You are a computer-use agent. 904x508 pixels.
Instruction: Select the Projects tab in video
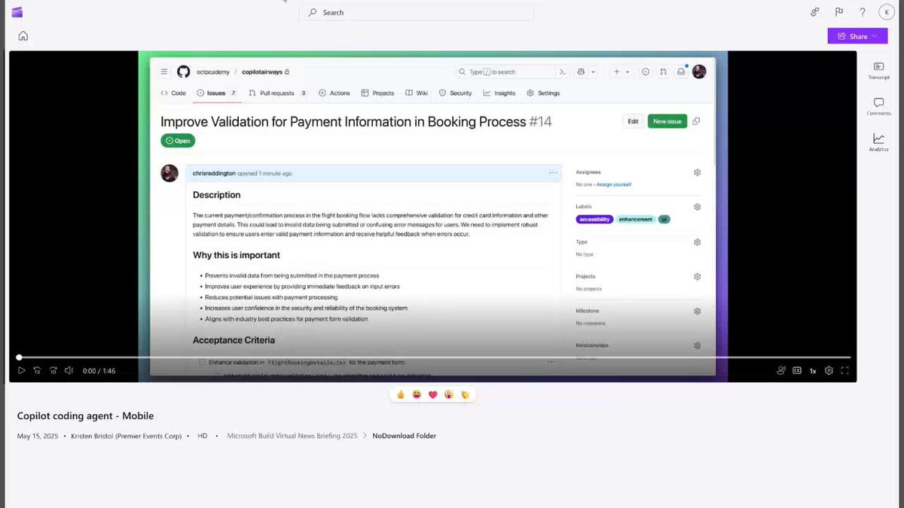coord(377,93)
